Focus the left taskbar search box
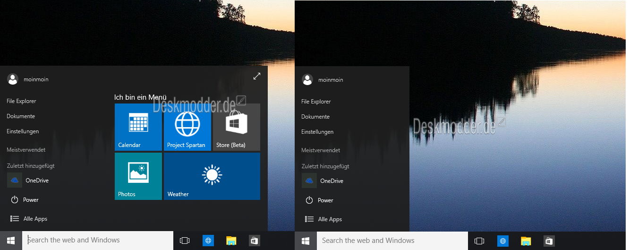The image size is (638, 250). point(98,241)
